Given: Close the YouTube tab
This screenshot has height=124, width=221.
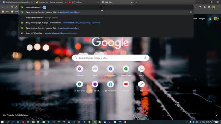Looking at the screenshot, I should point(98,2).
